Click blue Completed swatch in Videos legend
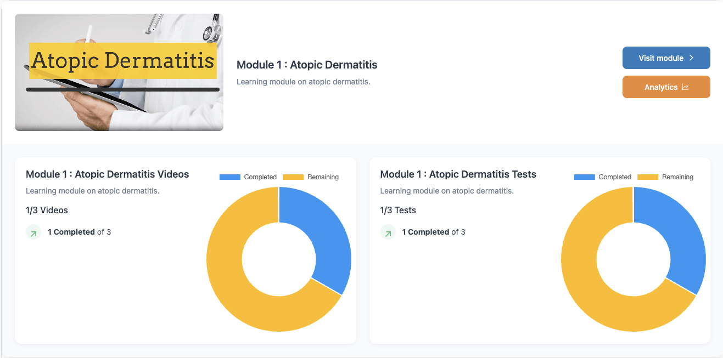The image size is (723, 358). pyautogui.click(x=230, y=177)
